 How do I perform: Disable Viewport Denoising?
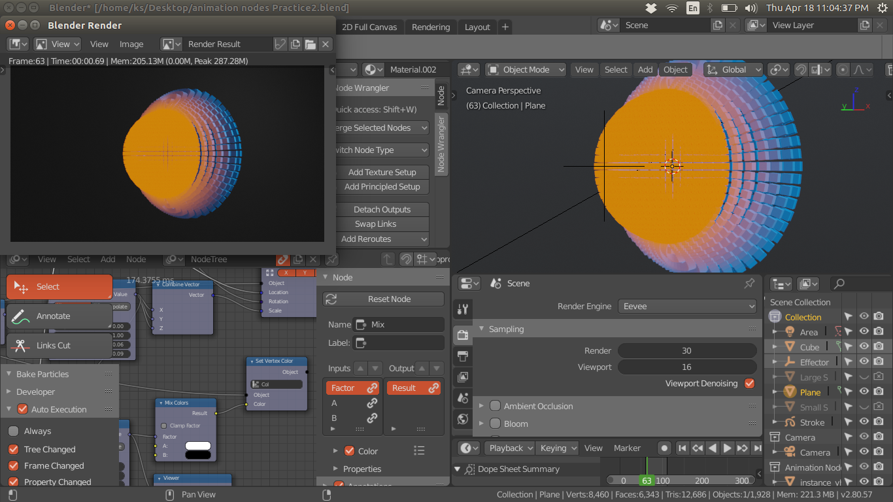tap(749, 383)
